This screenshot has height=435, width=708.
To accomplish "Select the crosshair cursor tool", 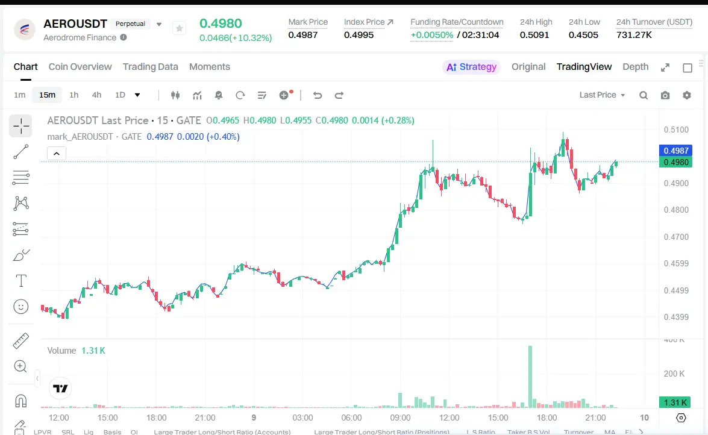I will 20,126.
